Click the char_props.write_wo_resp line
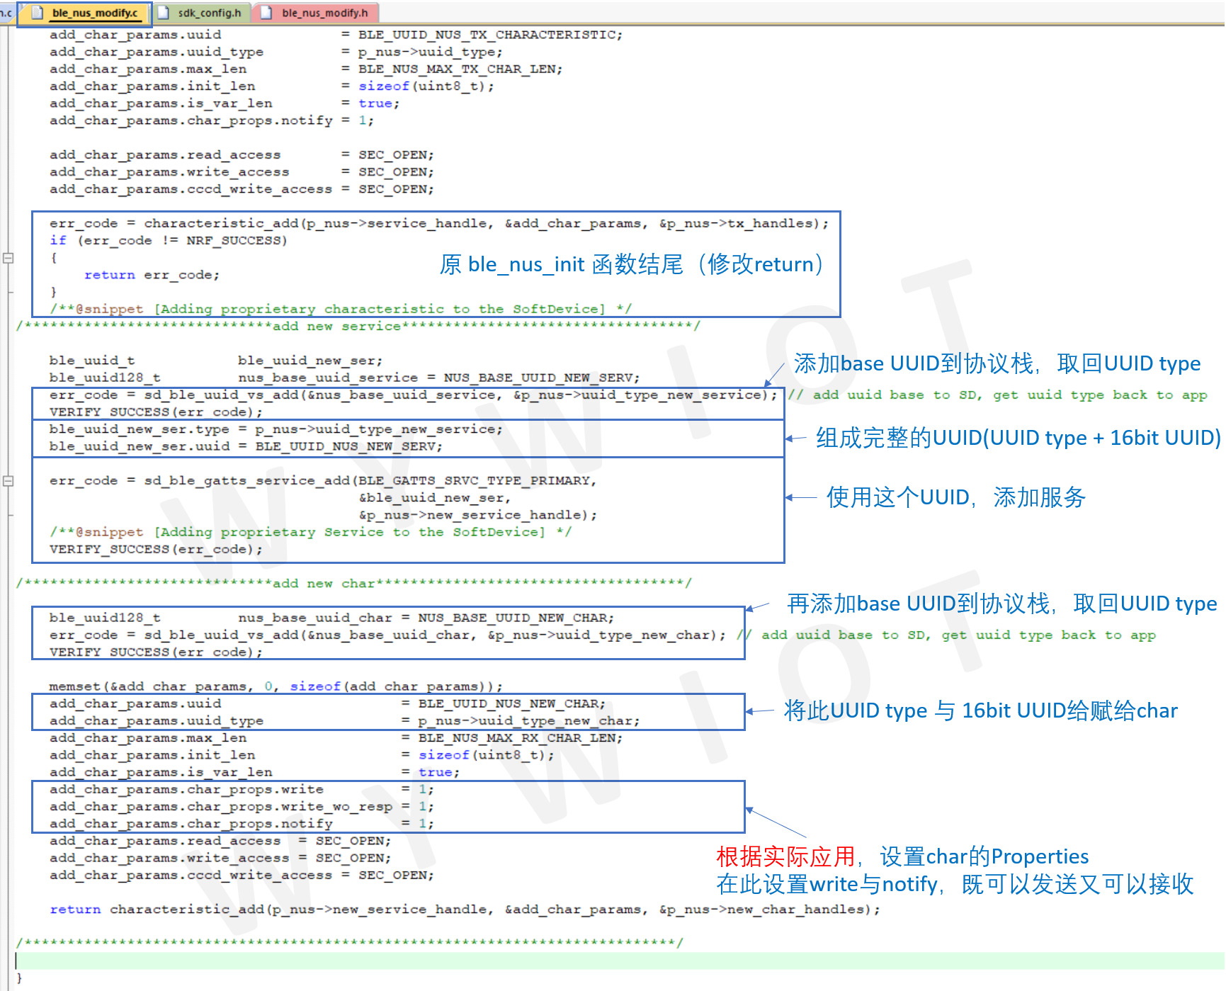This screenshot has width=1226, height=991. pyautogui.click(x=242, y=806)
